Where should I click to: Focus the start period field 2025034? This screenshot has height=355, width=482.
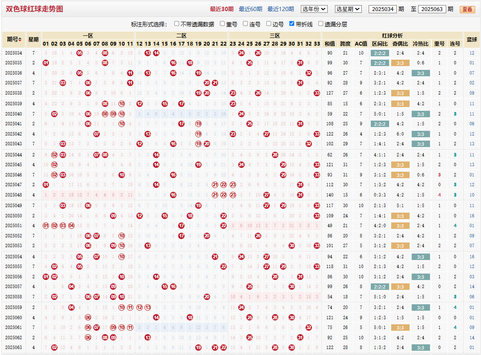tap(383, 9)
